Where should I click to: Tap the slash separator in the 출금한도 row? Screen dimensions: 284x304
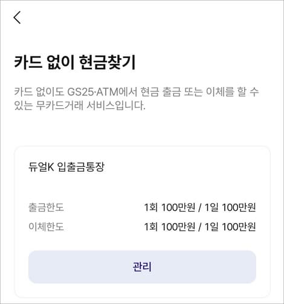click(x=199, y=207)
